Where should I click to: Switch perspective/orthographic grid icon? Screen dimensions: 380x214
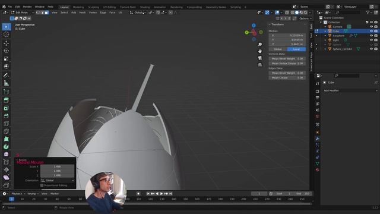[260, 65]
